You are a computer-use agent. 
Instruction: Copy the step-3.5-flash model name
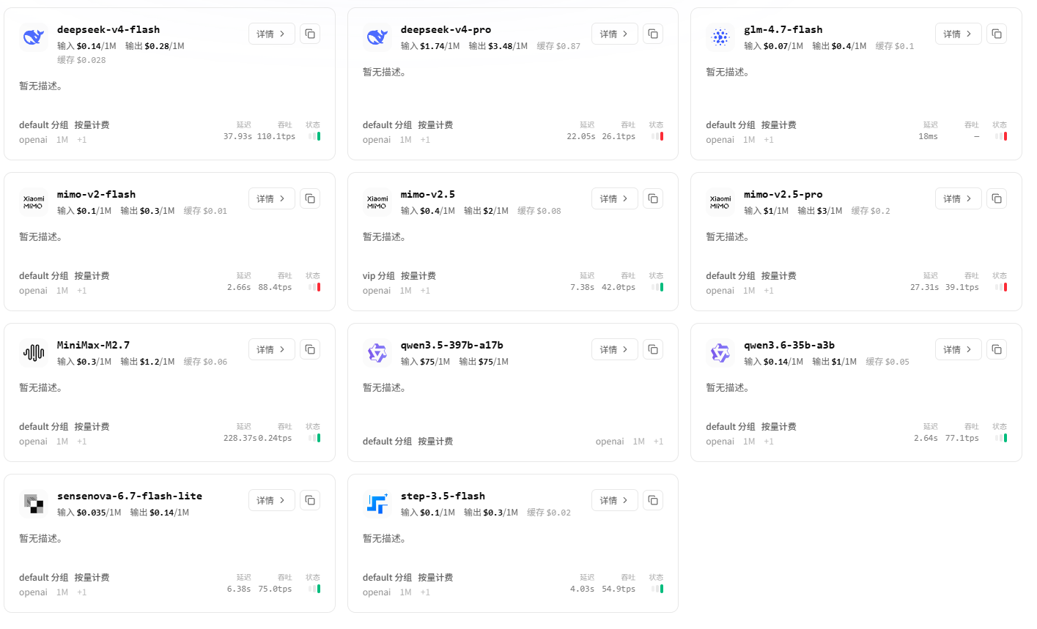click(653, 500)
